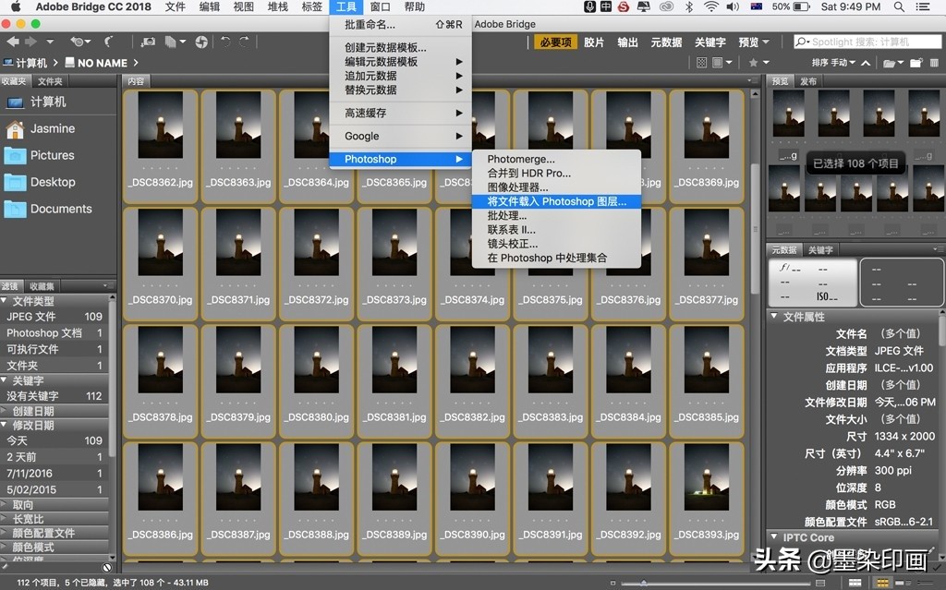The image size is (946, 590).
Task: Toggle ascending sort order arrow
Action: (x=865, y=63)
